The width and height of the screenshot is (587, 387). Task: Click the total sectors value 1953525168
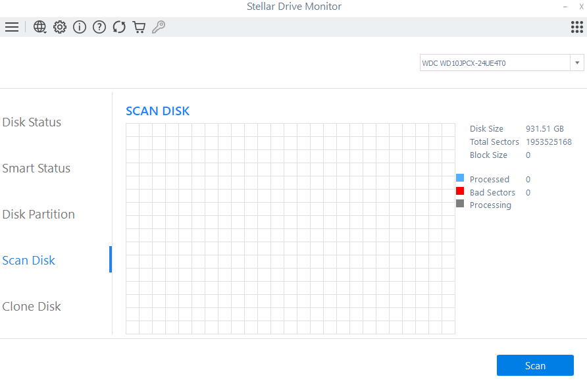(549, 142)
